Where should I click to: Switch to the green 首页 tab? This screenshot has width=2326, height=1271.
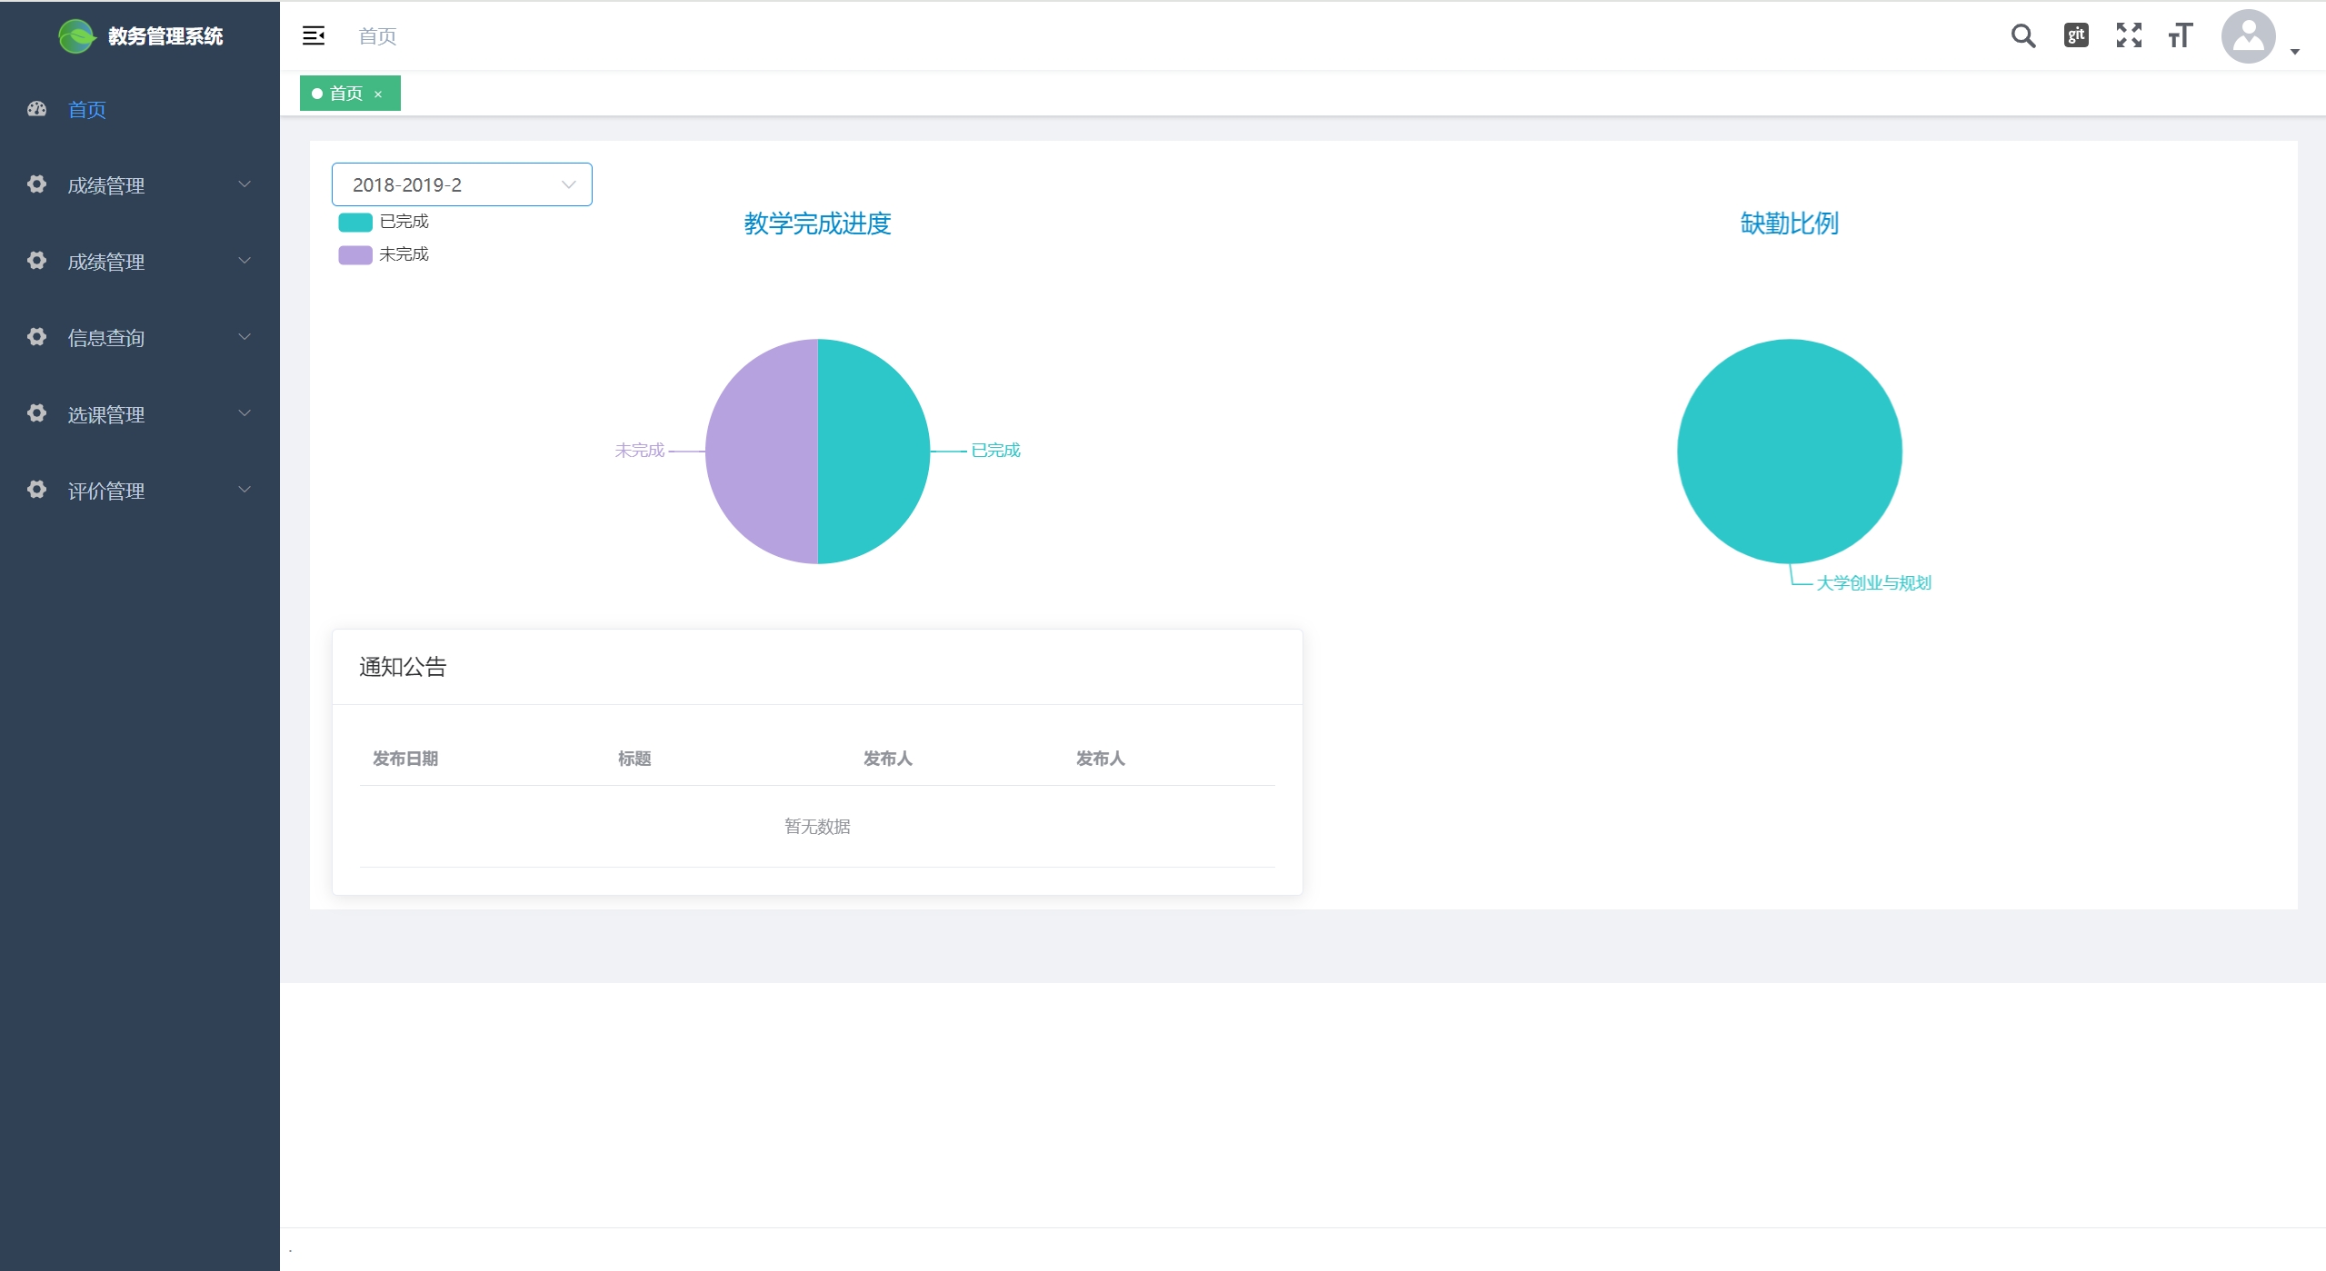pyautogui.click(x=344, y=94)
